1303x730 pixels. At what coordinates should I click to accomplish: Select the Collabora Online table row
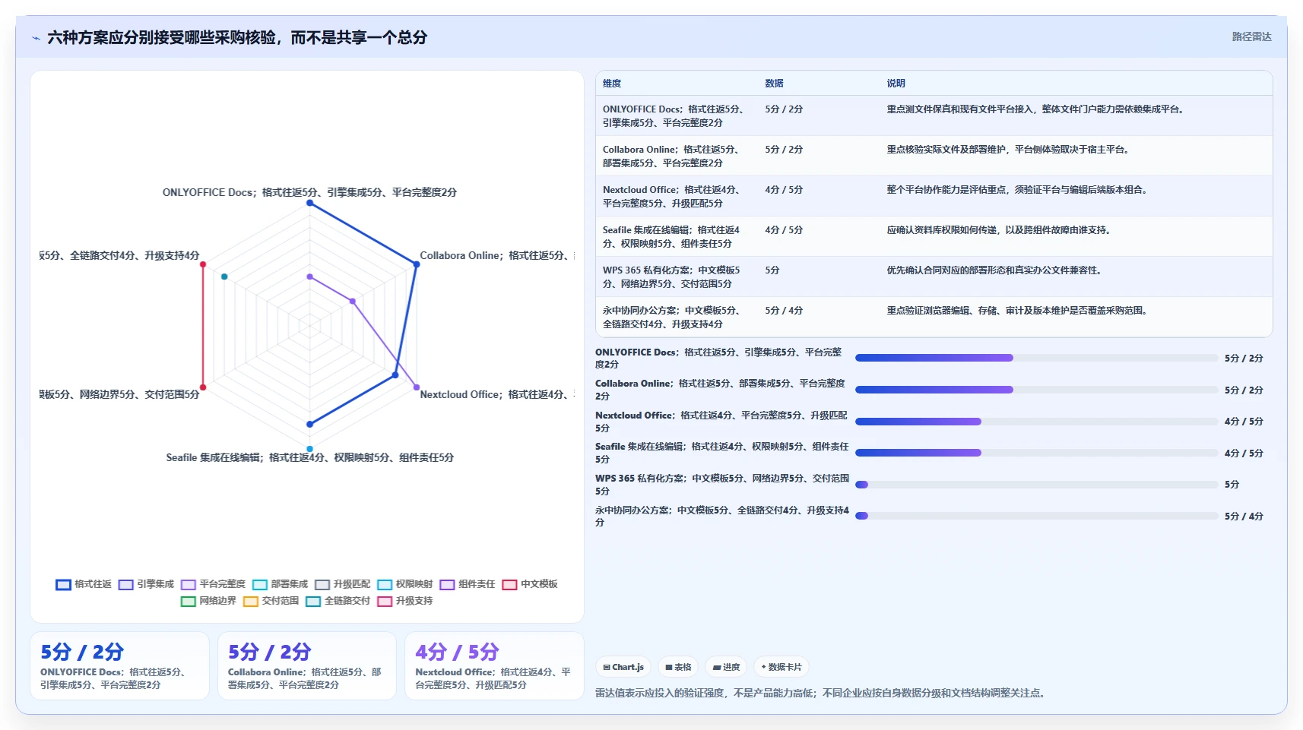tap(934, 156)
